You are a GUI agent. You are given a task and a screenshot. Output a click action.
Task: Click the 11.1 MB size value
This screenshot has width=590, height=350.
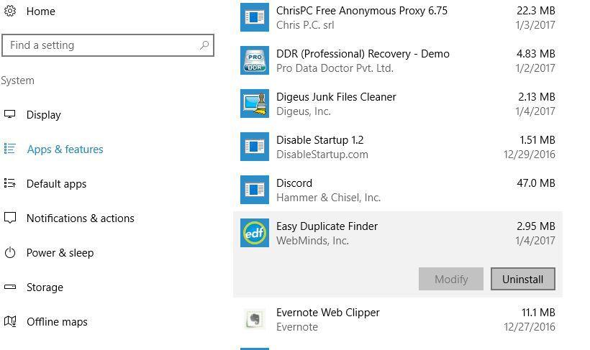(x=538, y=313)
